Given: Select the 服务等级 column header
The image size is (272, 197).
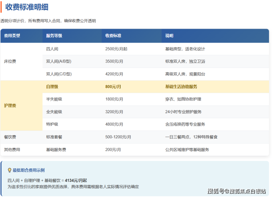Looking at the screenshot, I should (54, 36).
